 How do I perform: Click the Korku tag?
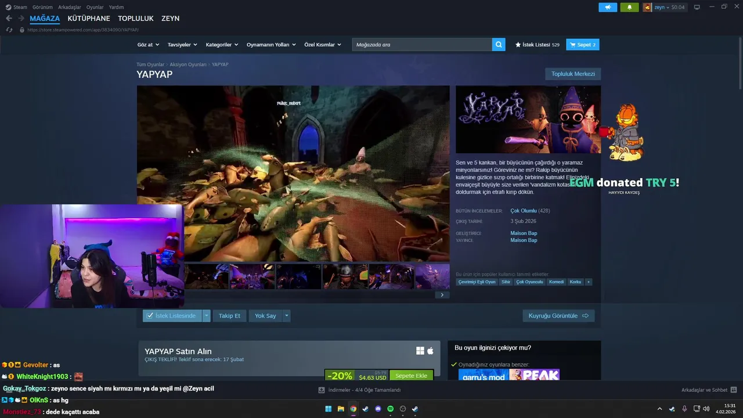575,282
